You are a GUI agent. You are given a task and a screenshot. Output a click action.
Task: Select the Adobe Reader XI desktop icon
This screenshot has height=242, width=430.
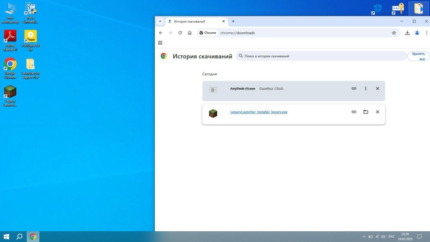pos(10,40)
